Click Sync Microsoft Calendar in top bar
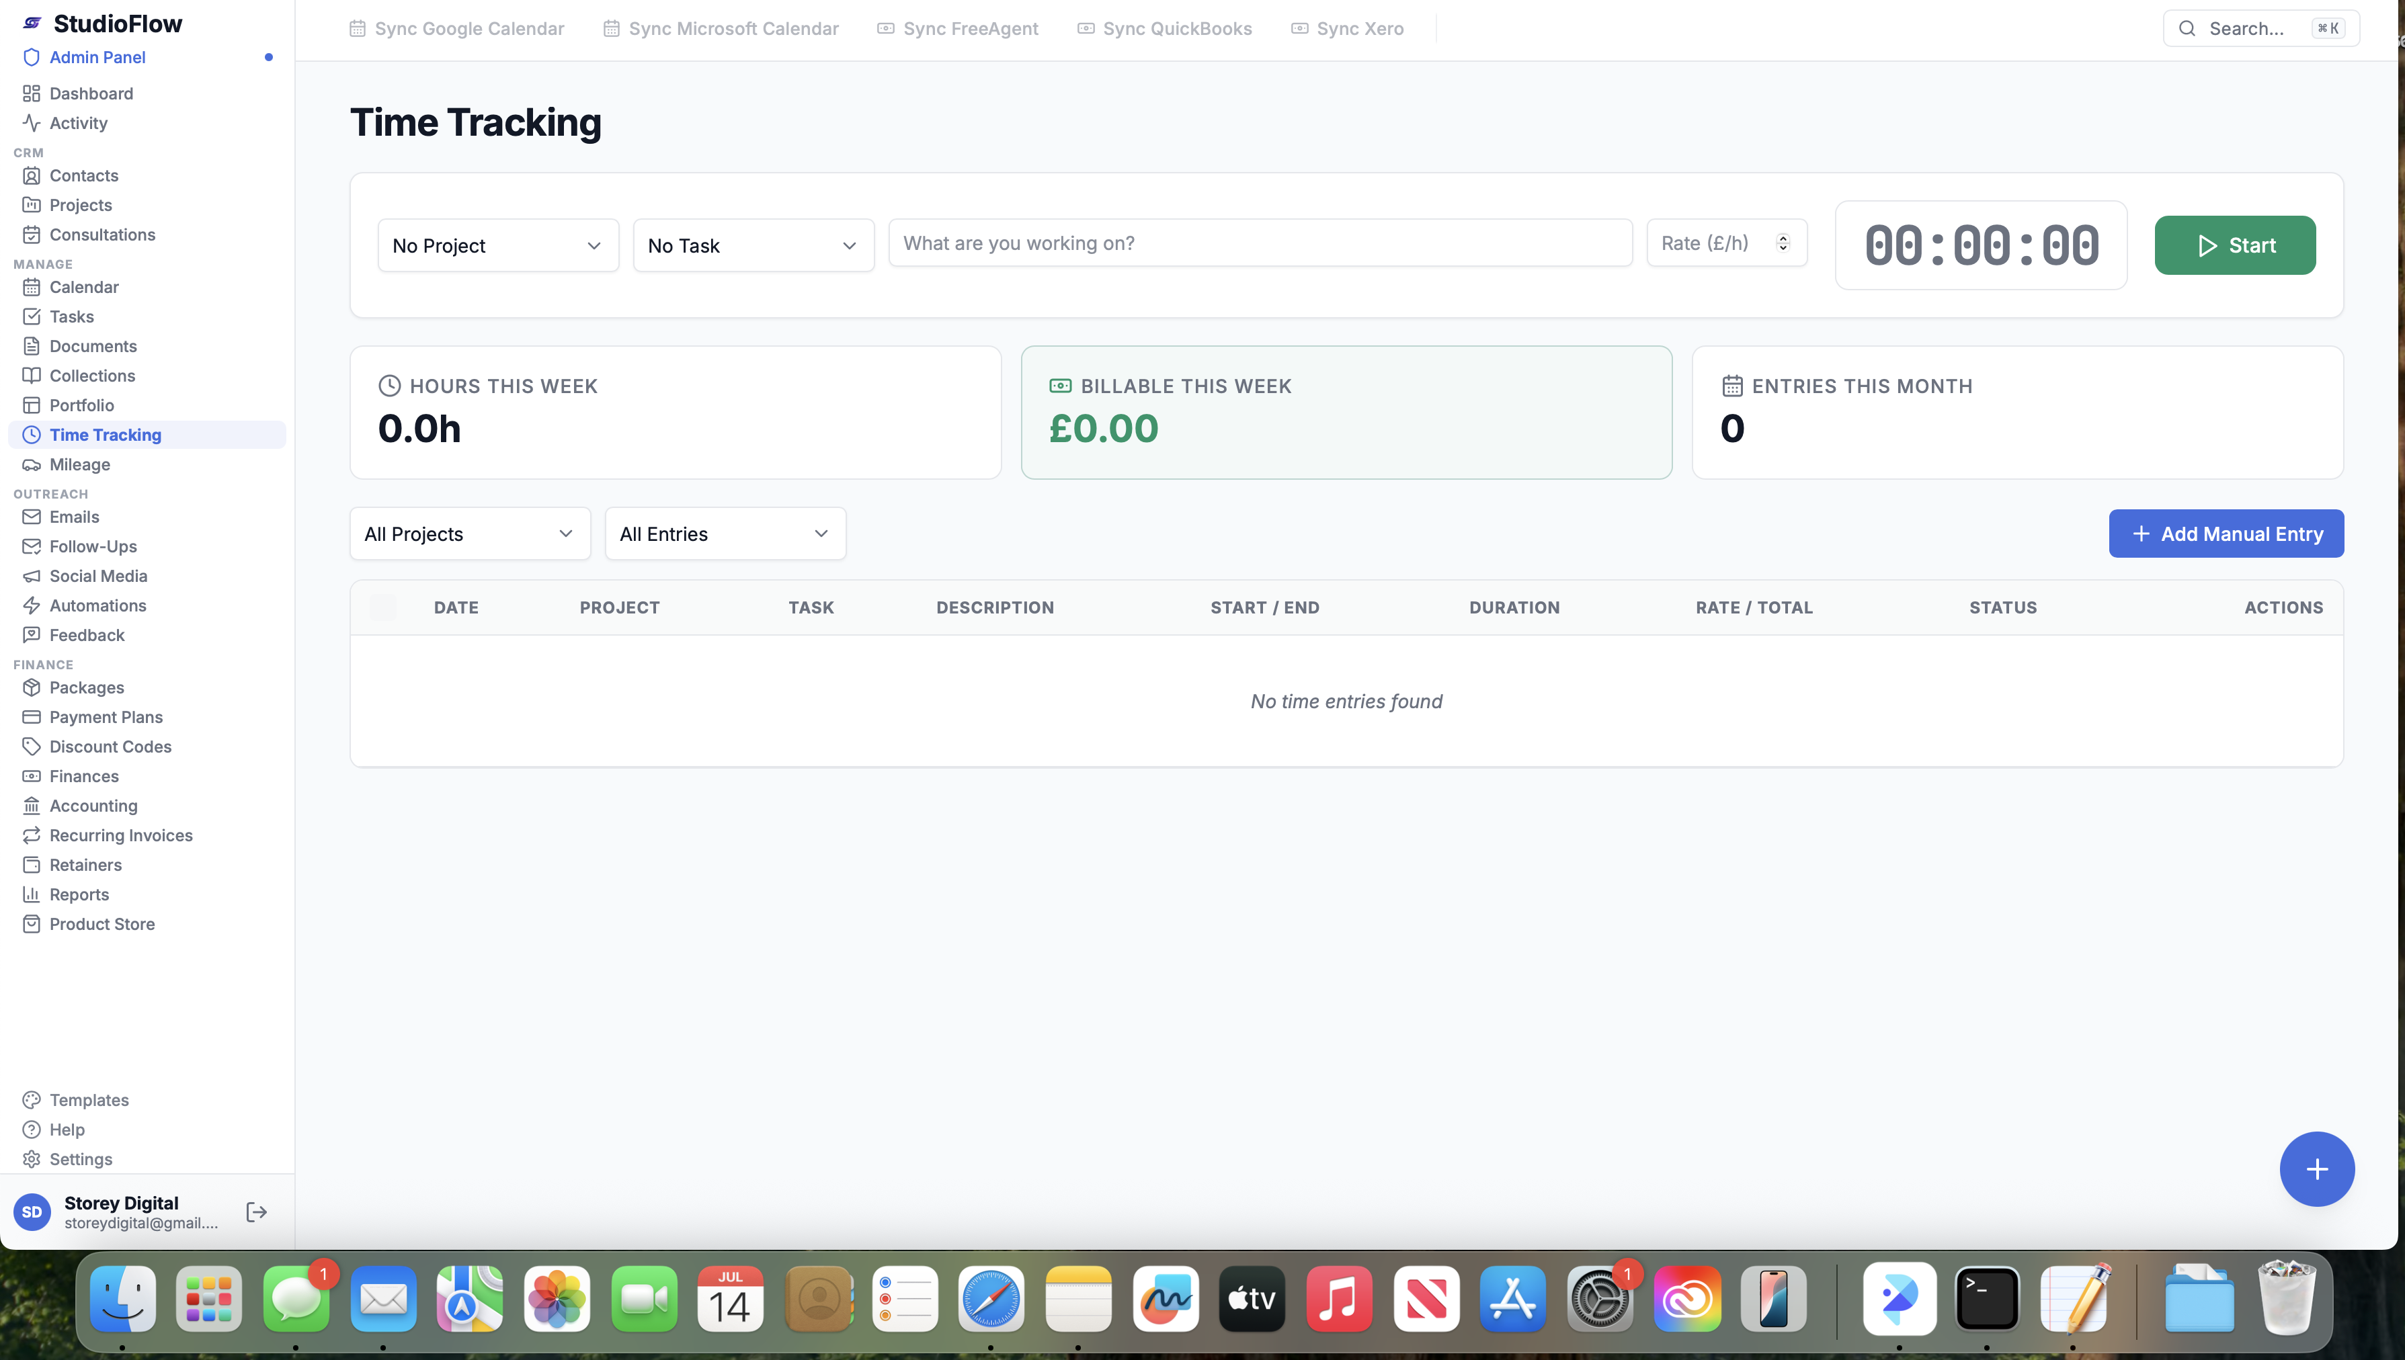Screen dimensions: 2405x1360 click(x=721, y=29)
